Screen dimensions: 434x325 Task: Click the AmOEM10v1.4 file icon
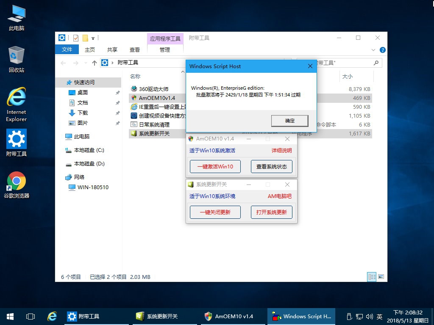[134, 98]
